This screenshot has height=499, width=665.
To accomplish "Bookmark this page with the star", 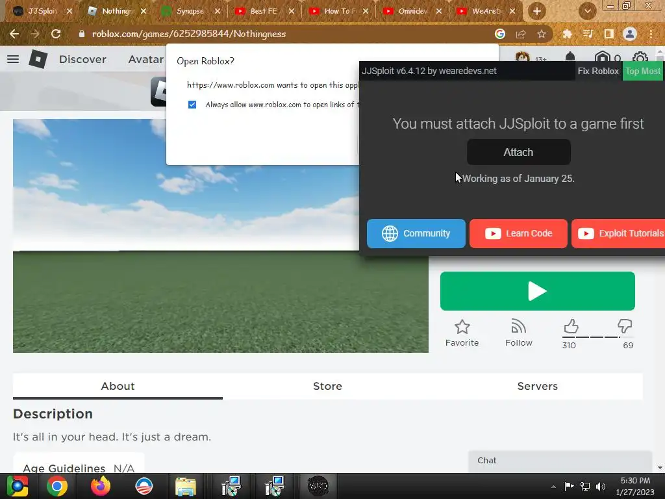I will 542,34.
